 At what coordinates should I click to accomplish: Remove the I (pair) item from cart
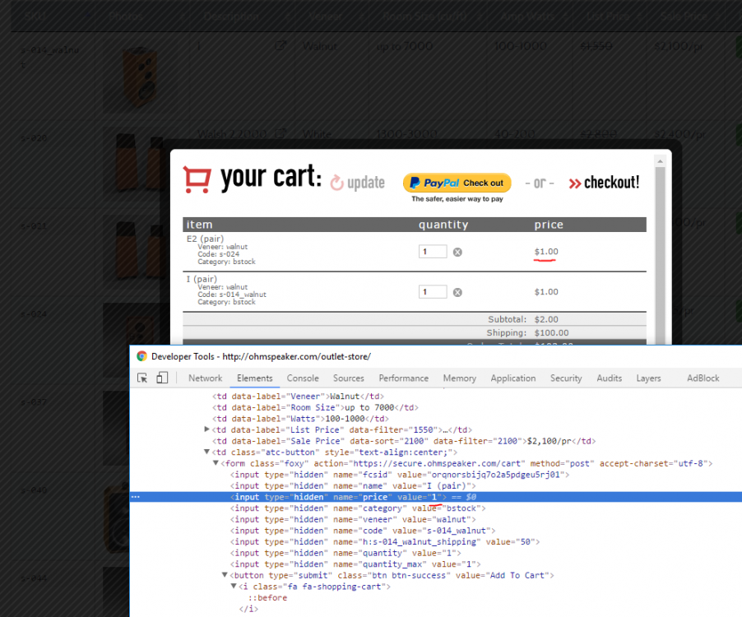coord(457,292)
